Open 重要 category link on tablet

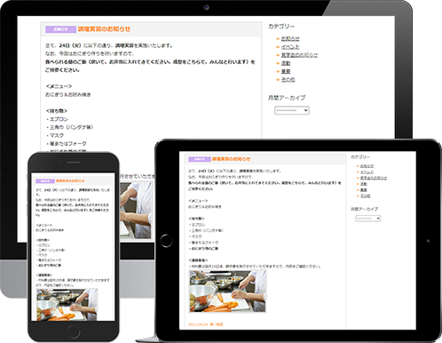364,190
